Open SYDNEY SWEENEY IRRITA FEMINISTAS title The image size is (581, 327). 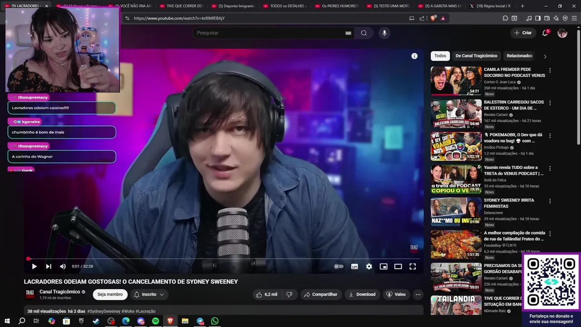509,203
